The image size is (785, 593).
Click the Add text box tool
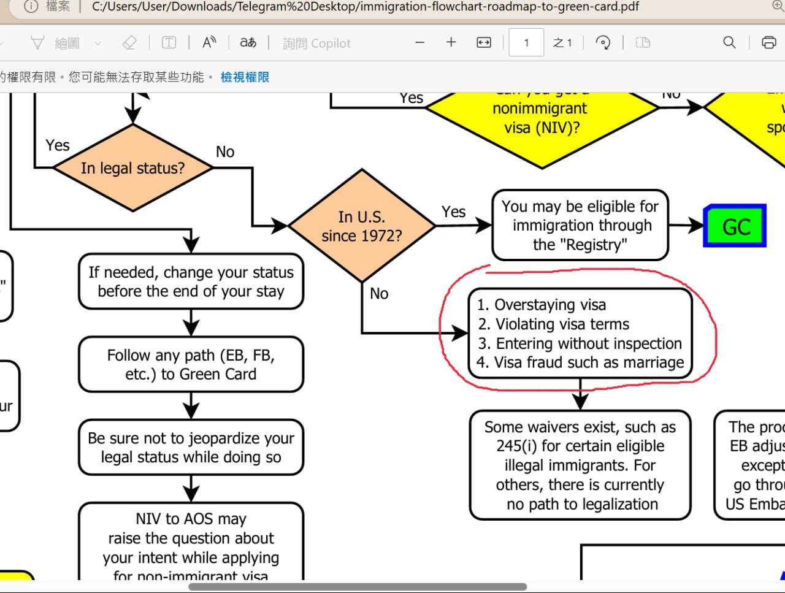click(169, 43)
